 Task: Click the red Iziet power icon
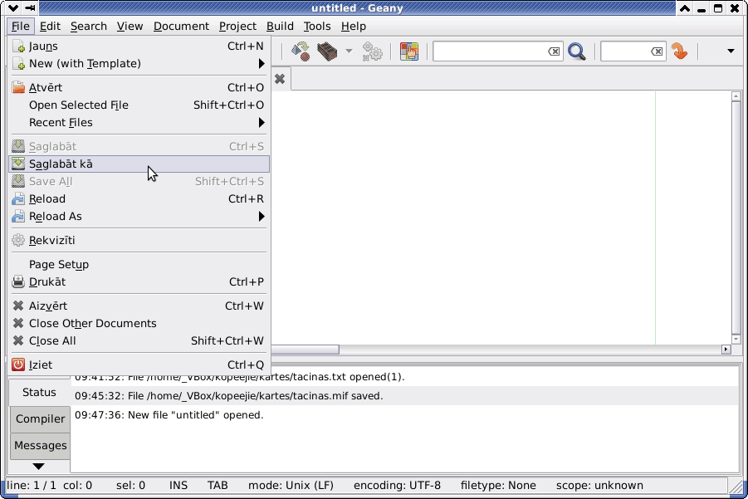(18, 365)
